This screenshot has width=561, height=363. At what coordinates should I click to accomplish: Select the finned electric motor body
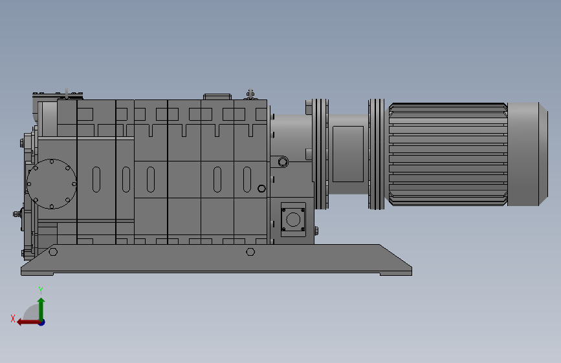448,154
